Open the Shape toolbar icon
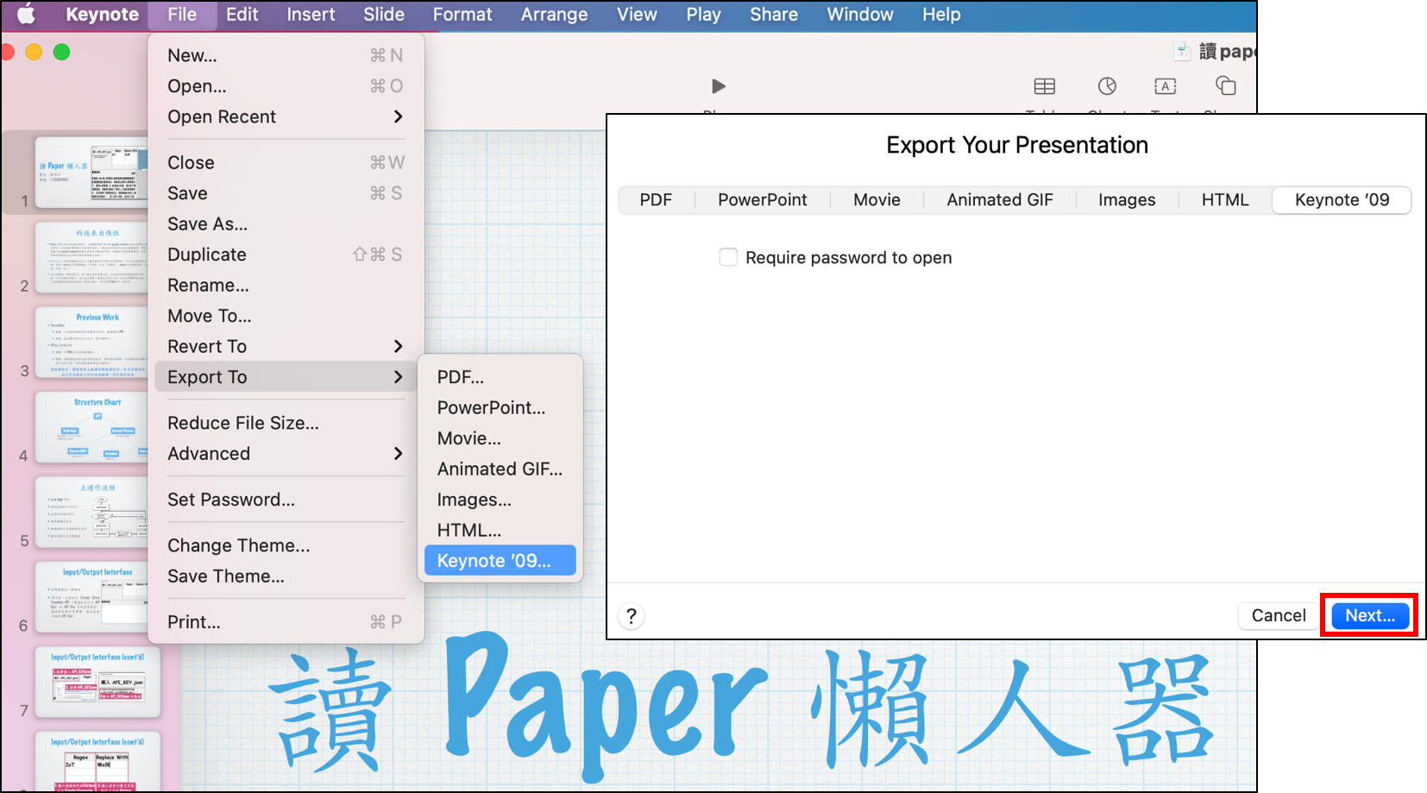The image size is (1427, 793). (x=1226, y=85)
